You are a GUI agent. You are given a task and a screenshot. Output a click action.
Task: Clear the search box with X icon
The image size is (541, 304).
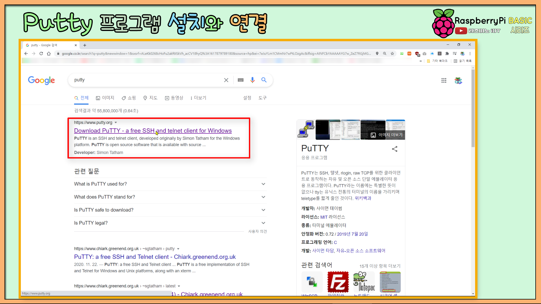click(x=226, y=80)
